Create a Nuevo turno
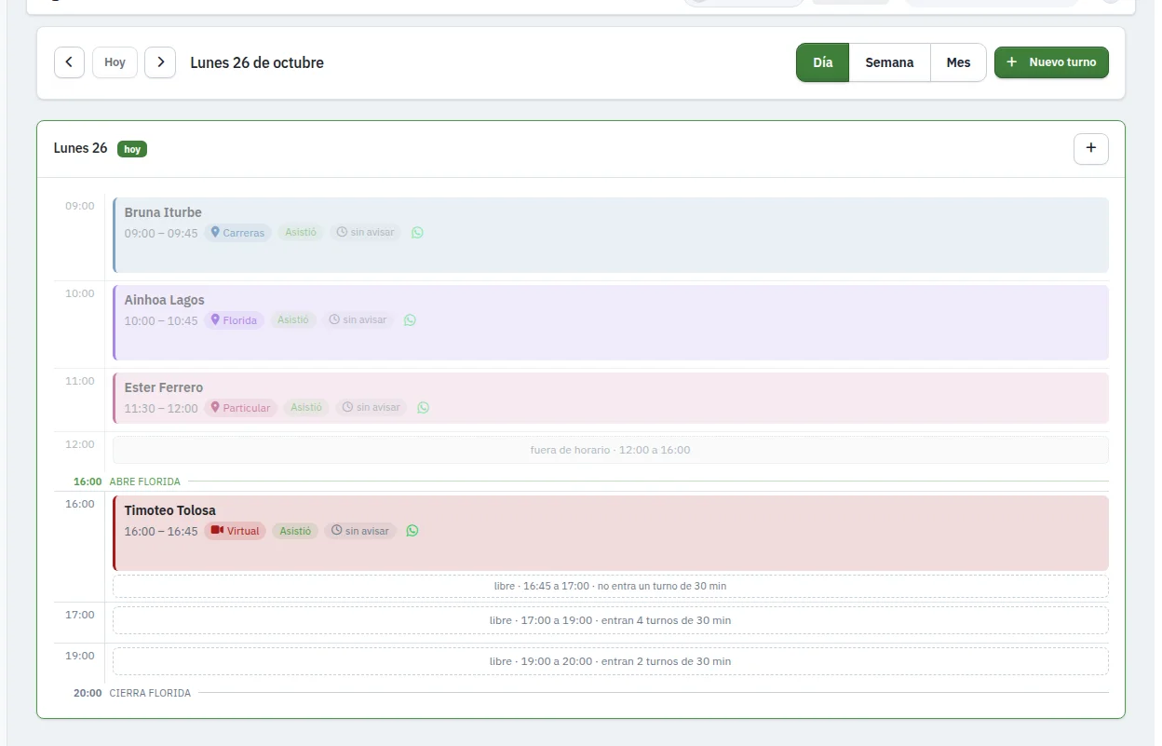This screenshot has height=746, width=1162. (1051, 62)
